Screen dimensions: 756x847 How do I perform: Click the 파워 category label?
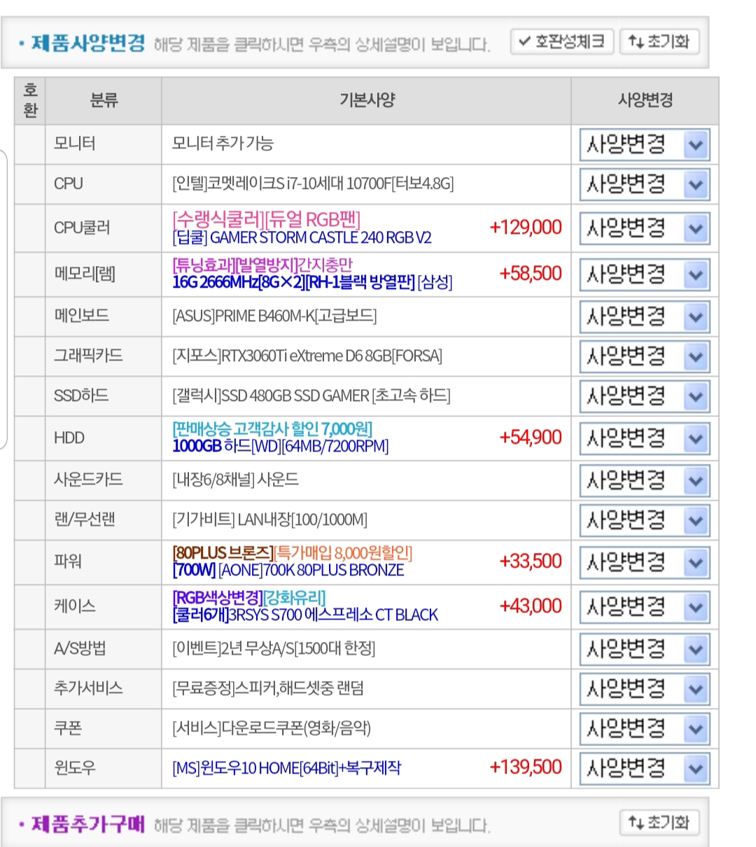pos(68,561)
